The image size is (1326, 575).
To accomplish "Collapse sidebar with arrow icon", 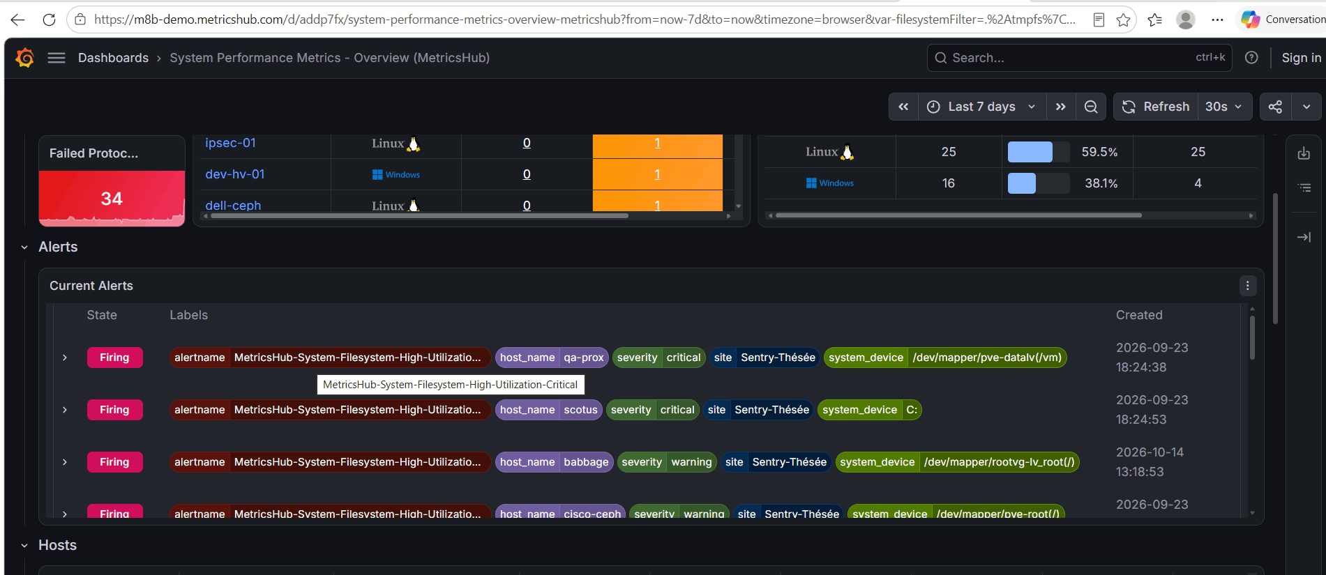I will (1304, 237).
